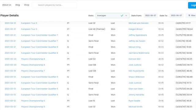Click the blue Login button
Image resolution: width=196 pixels, height=110 pixels.
point(192,5)
